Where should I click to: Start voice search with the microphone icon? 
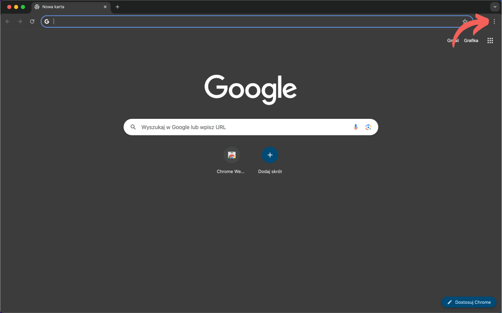(356, 127)
